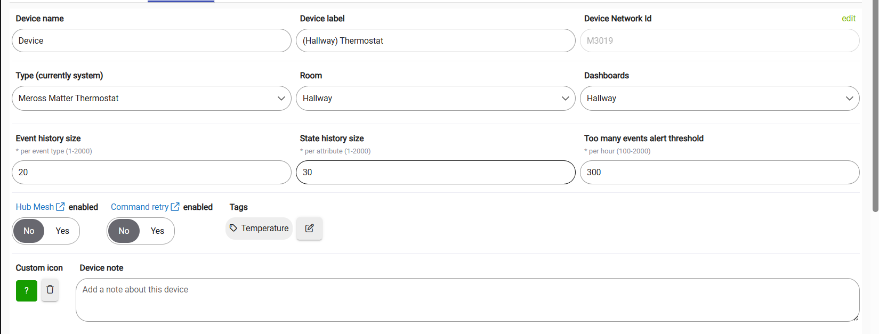Image resolution: width=879 pixels, height=334 pixels.
Task: Open Command retry external link icon
Action: 175,207
